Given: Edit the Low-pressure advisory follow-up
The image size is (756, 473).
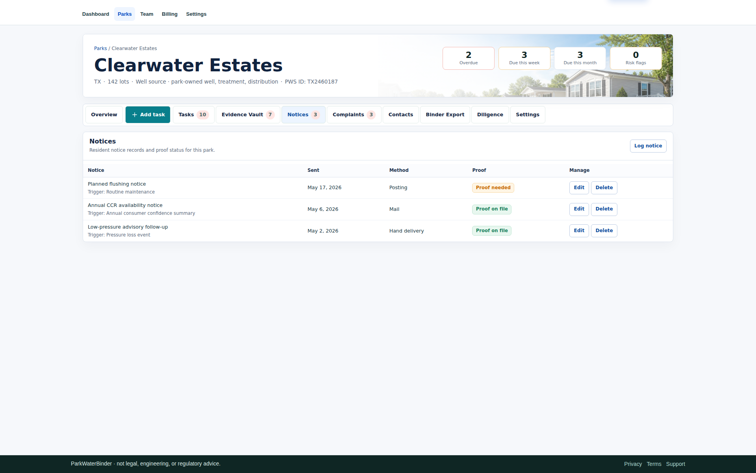Looking at the screenshot, I should [x=579, y=231].
